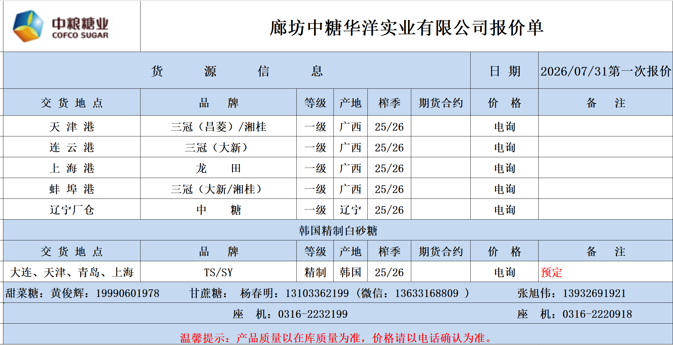Select the 中糖 brand cell

[x=218, y=209]
